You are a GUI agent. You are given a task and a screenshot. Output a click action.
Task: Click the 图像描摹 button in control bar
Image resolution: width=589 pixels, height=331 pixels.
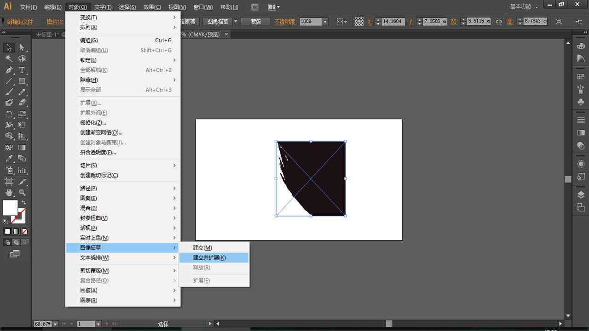pyautogui.click(x=218, y=22)
